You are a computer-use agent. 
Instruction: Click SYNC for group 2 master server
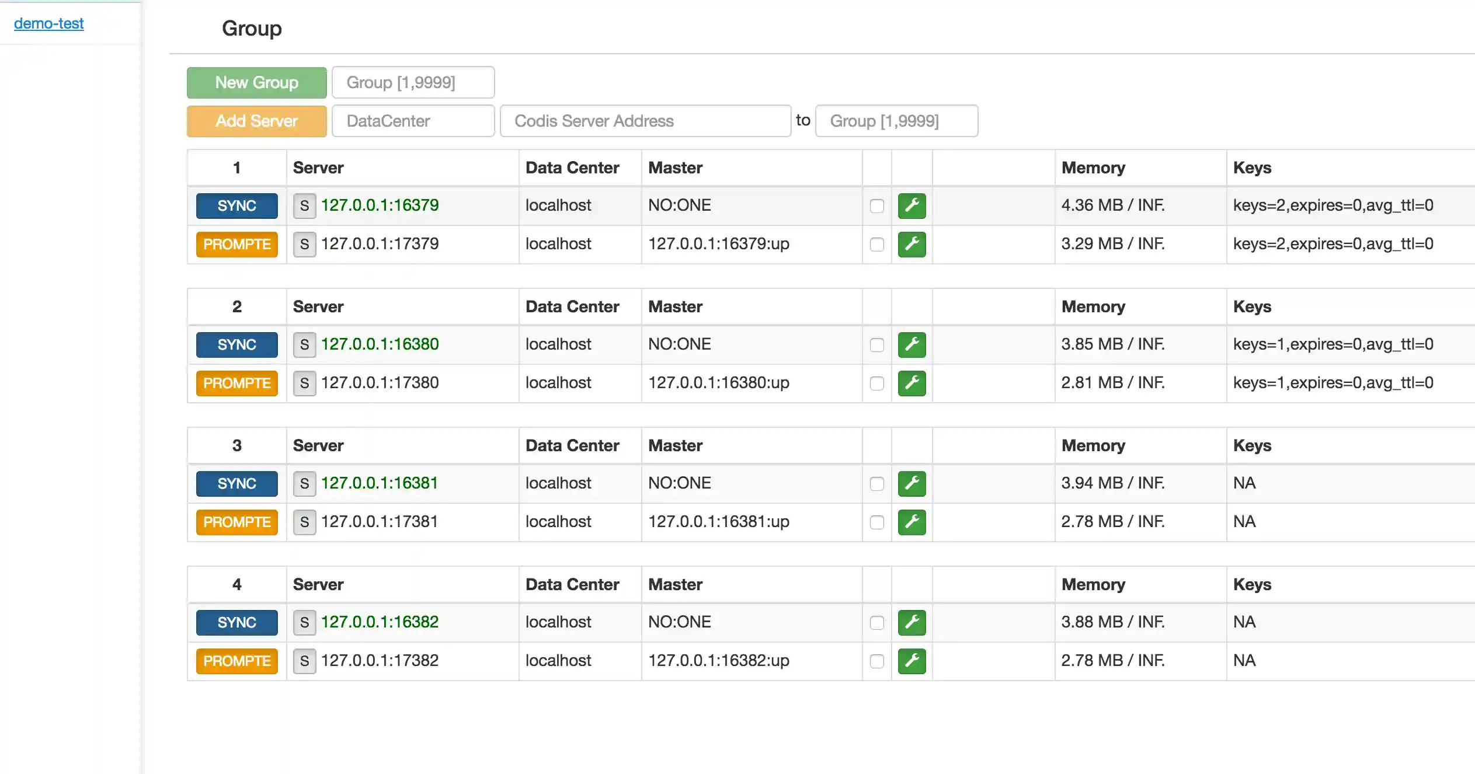tap(236, 344)
